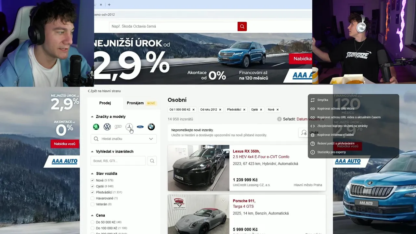The image size is (416, 234).
Task: Open the black Lexus photo thumbnail
Action: 199,168
